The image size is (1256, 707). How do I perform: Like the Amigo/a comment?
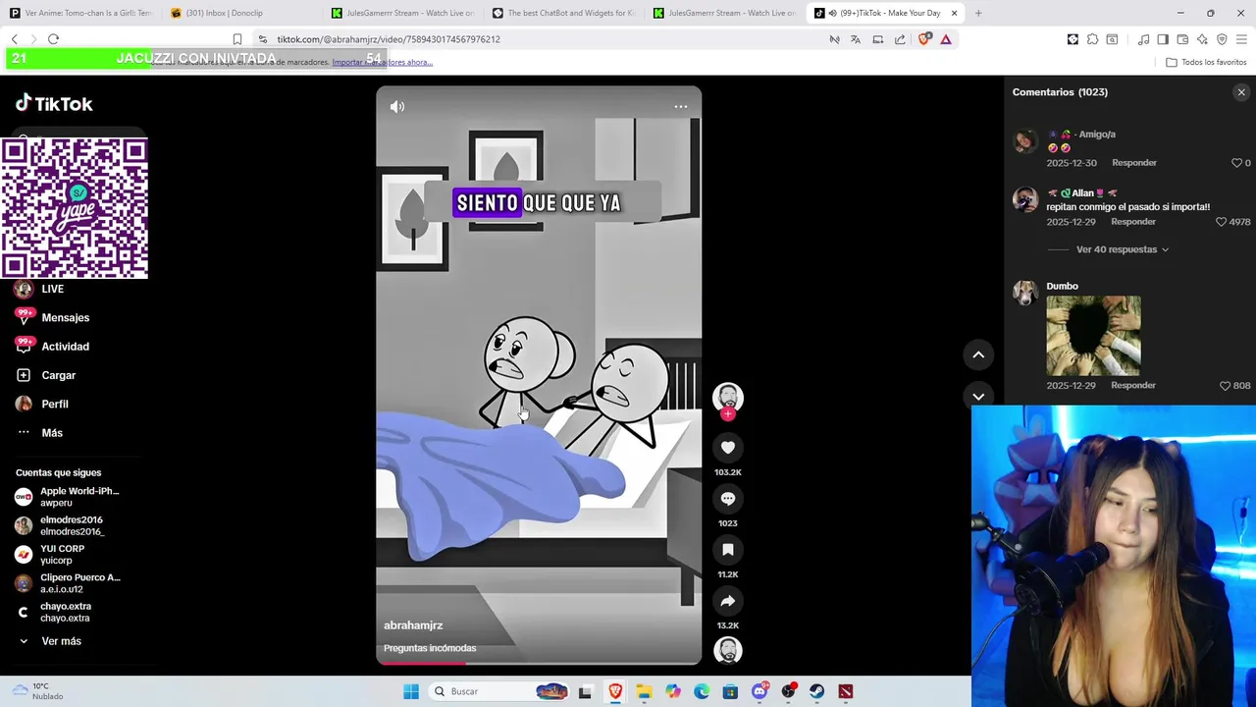1236,163
